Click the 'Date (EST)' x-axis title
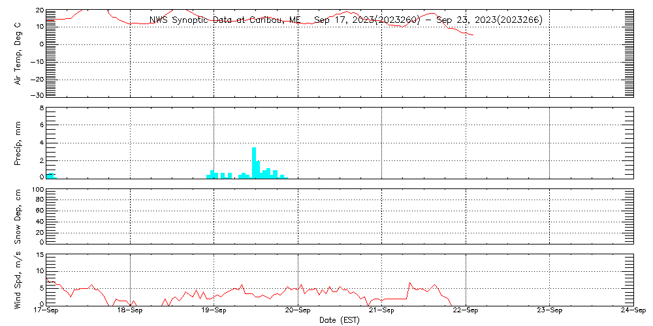 pyautogui.click(x=339, y=320)
